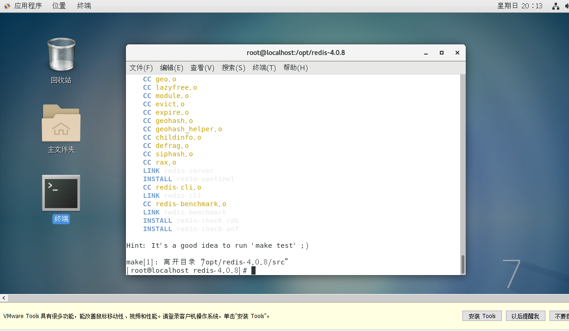Open the 搜索(S) menu
This screenshot has height=331, width=569.
click(233, 67)
